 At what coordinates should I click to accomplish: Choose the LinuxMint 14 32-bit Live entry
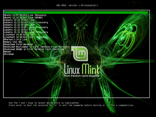click(18, 35)
